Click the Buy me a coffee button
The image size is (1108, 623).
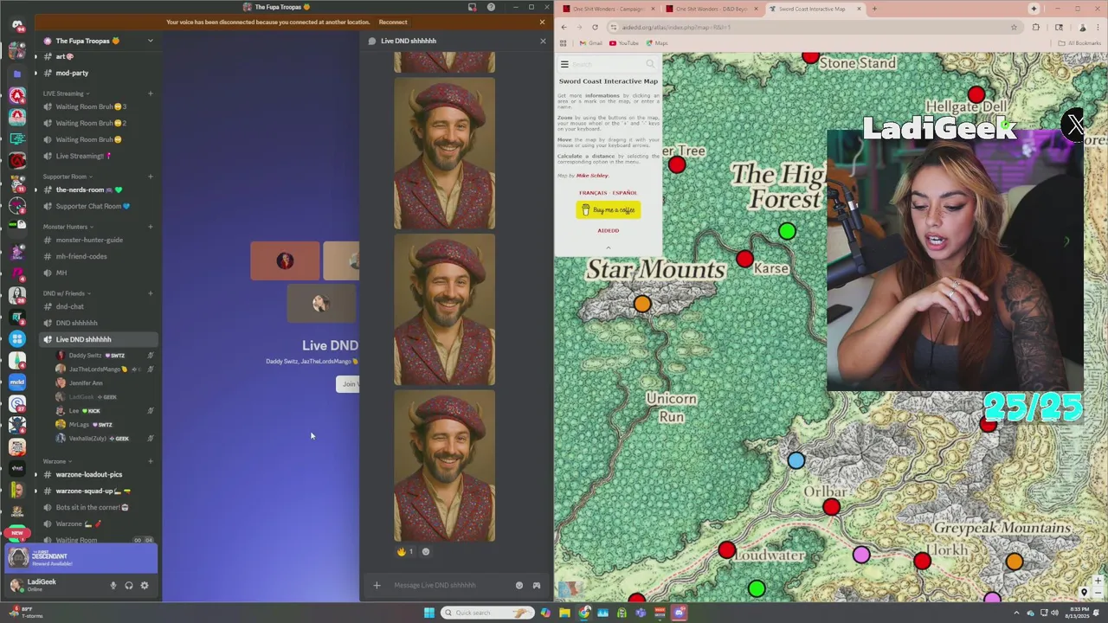[x=609, y=209]
